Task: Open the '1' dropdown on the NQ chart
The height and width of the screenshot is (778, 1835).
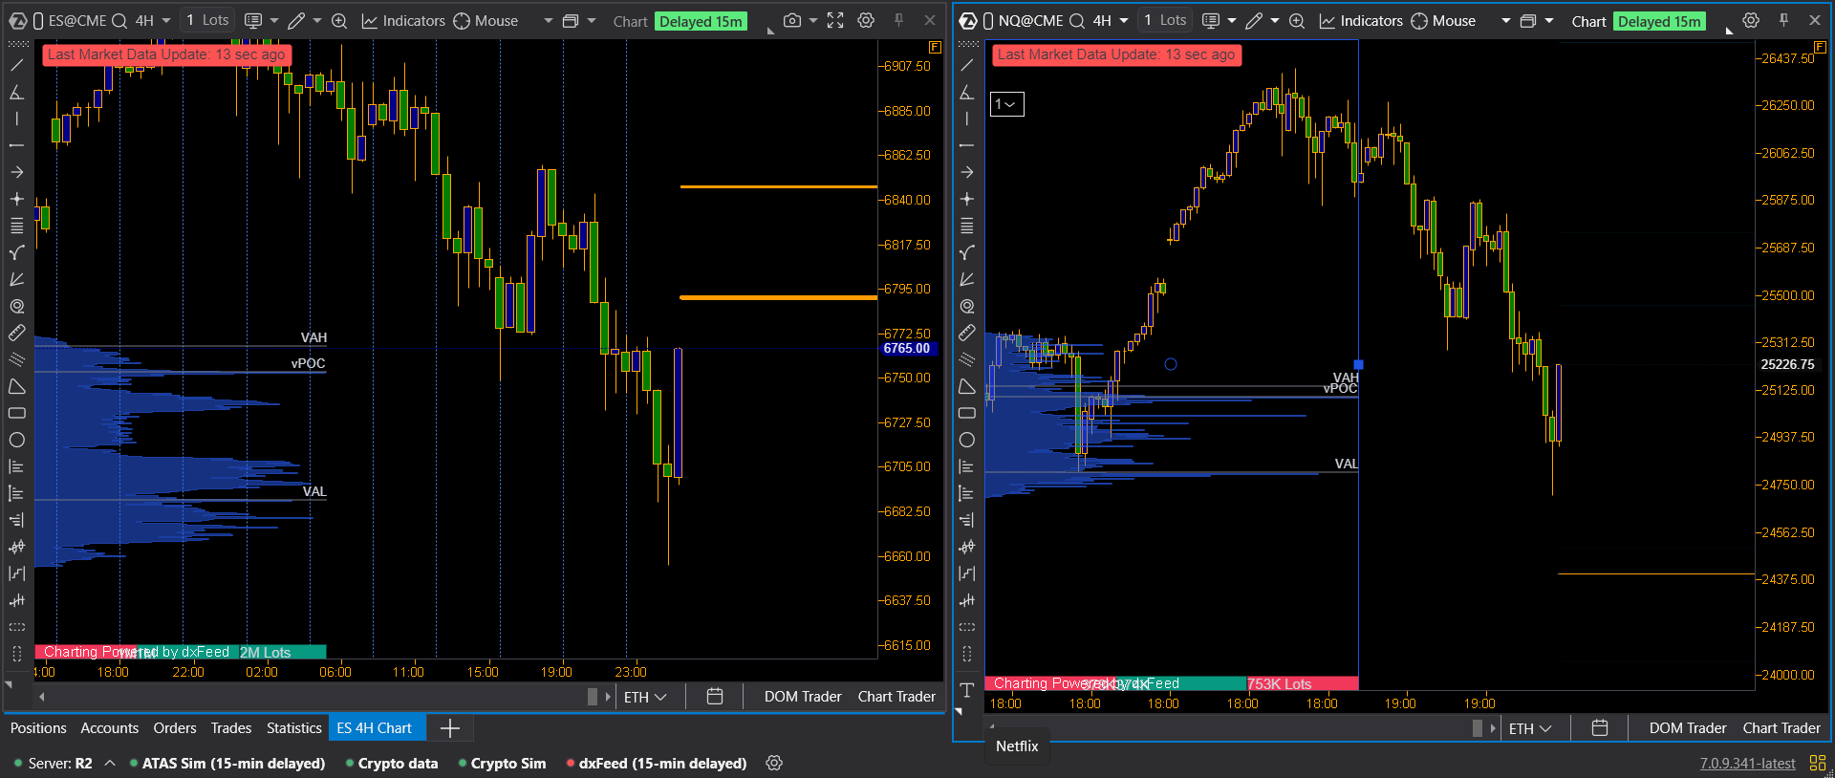Action: [1006, 104]
